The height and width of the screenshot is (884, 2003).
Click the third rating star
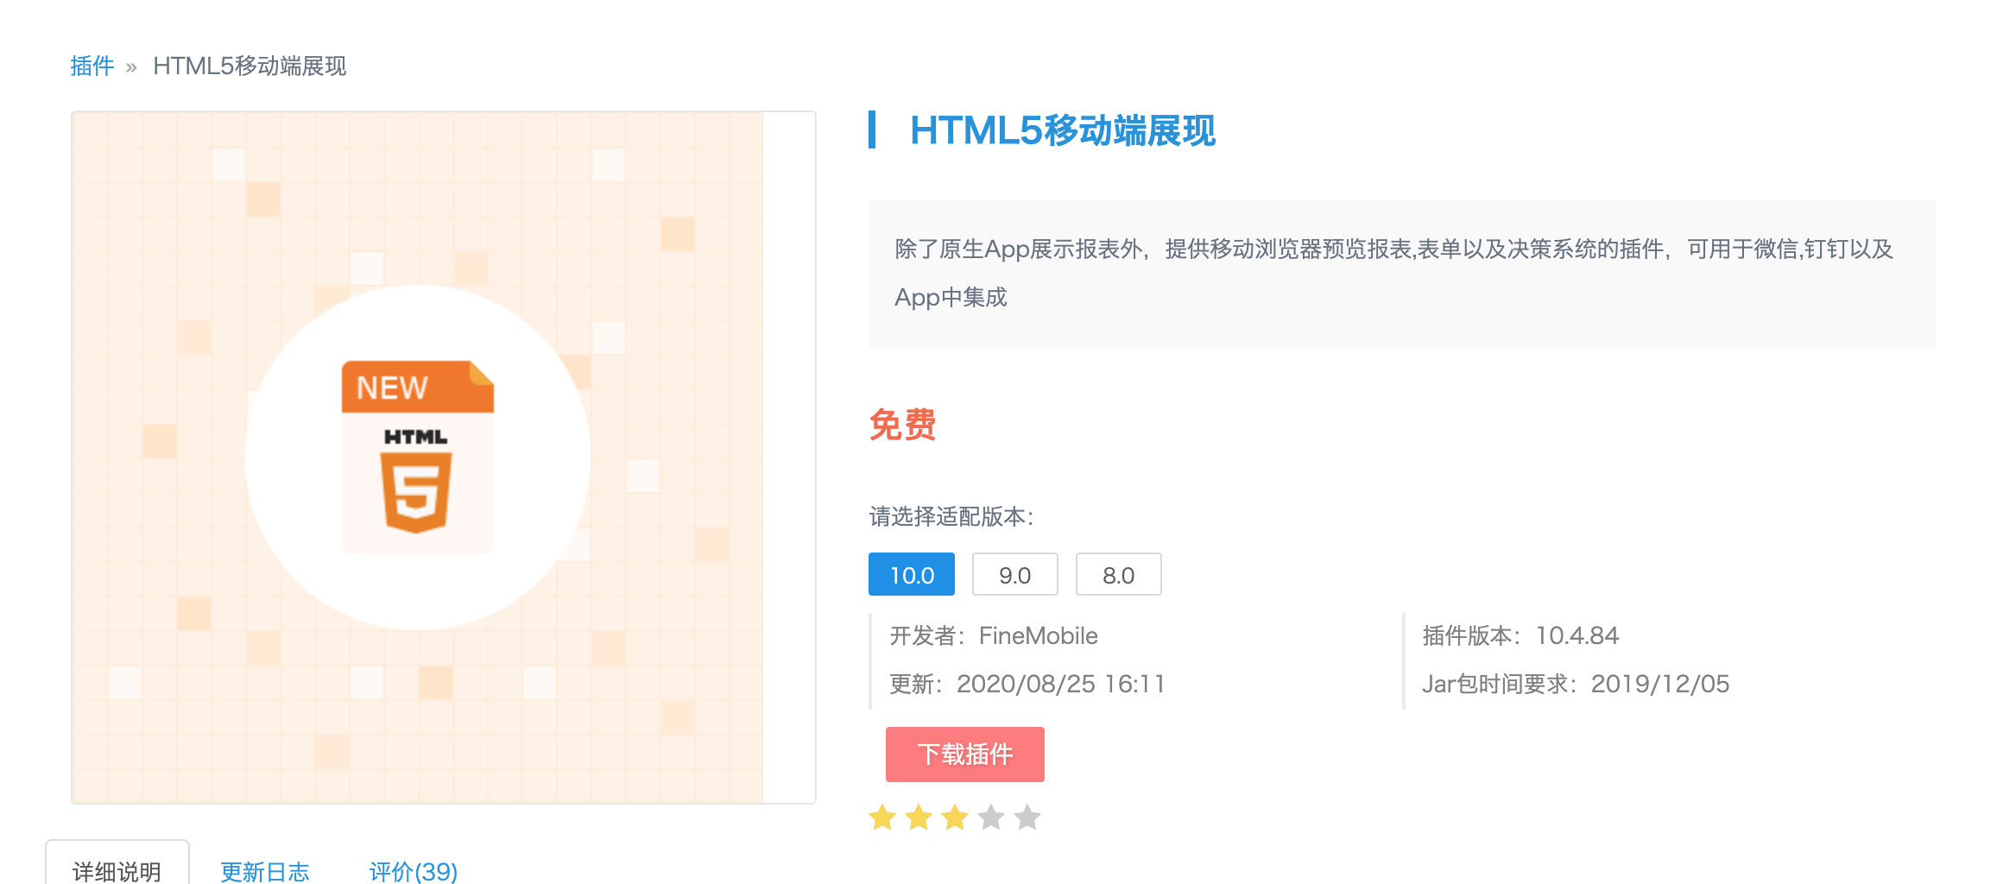point(955,817)
